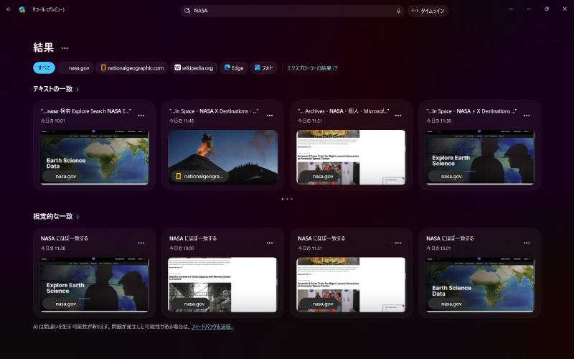Open more options on text match card 今日の 11:38
The width and height of the screenshot is (574, 359).
pyautogui.click(x=527, y=116)
